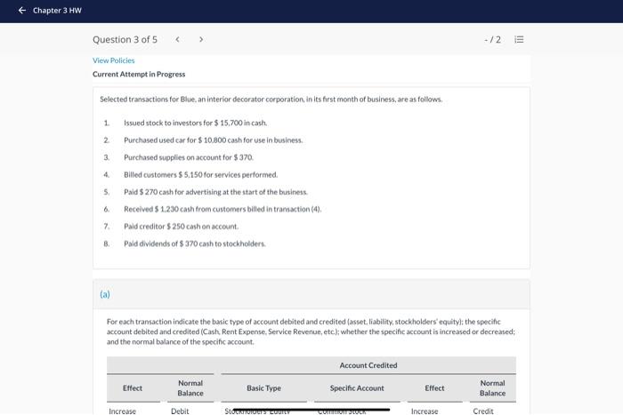Click the Chapter 3 HW title
Viewport: 623px width, 415px height.
point(57,11)
